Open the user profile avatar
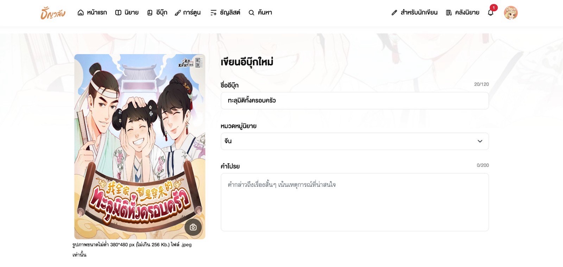 [x=511, y=13]
